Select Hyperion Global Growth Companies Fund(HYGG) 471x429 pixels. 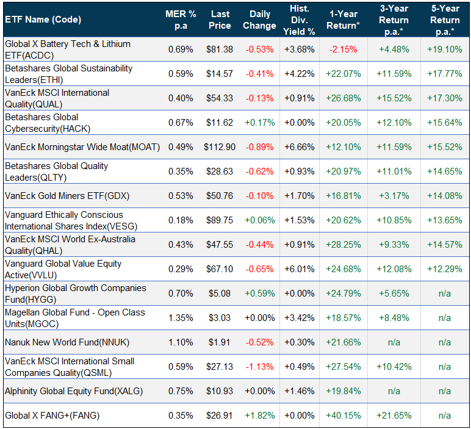[x=76, y=294]
